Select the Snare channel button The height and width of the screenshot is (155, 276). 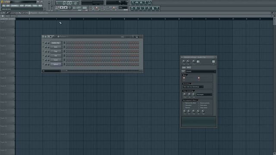coord(56,60)
